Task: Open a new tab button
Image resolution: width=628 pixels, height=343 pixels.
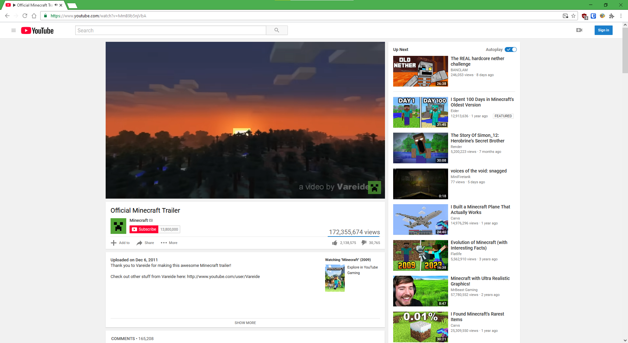Action: click(72, 6)
